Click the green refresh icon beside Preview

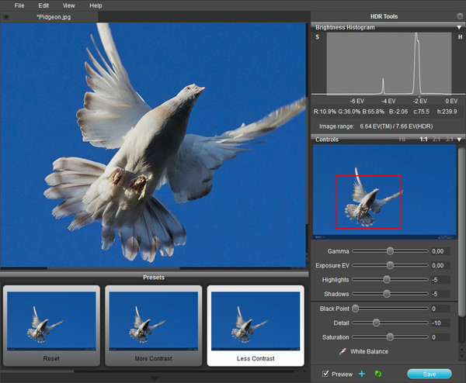[378, 374]
